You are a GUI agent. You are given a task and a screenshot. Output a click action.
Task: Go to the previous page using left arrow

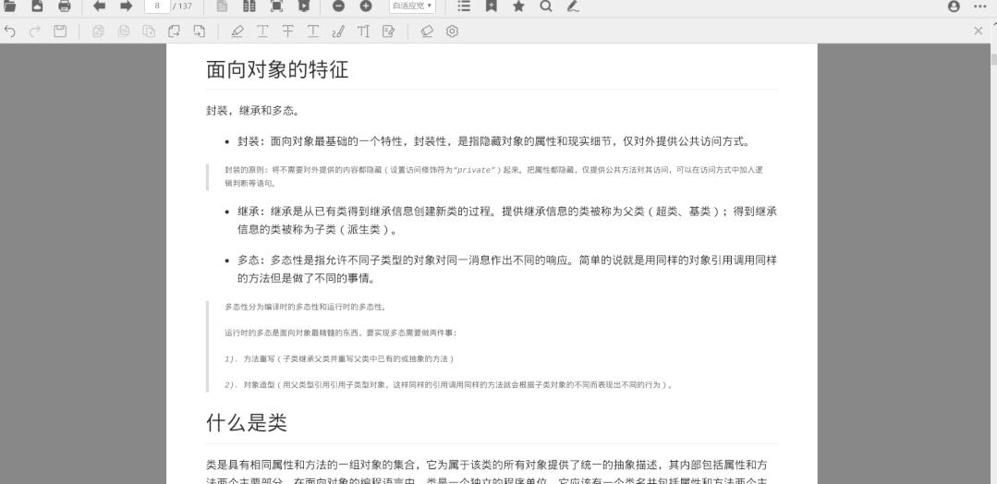pos(99,6)
